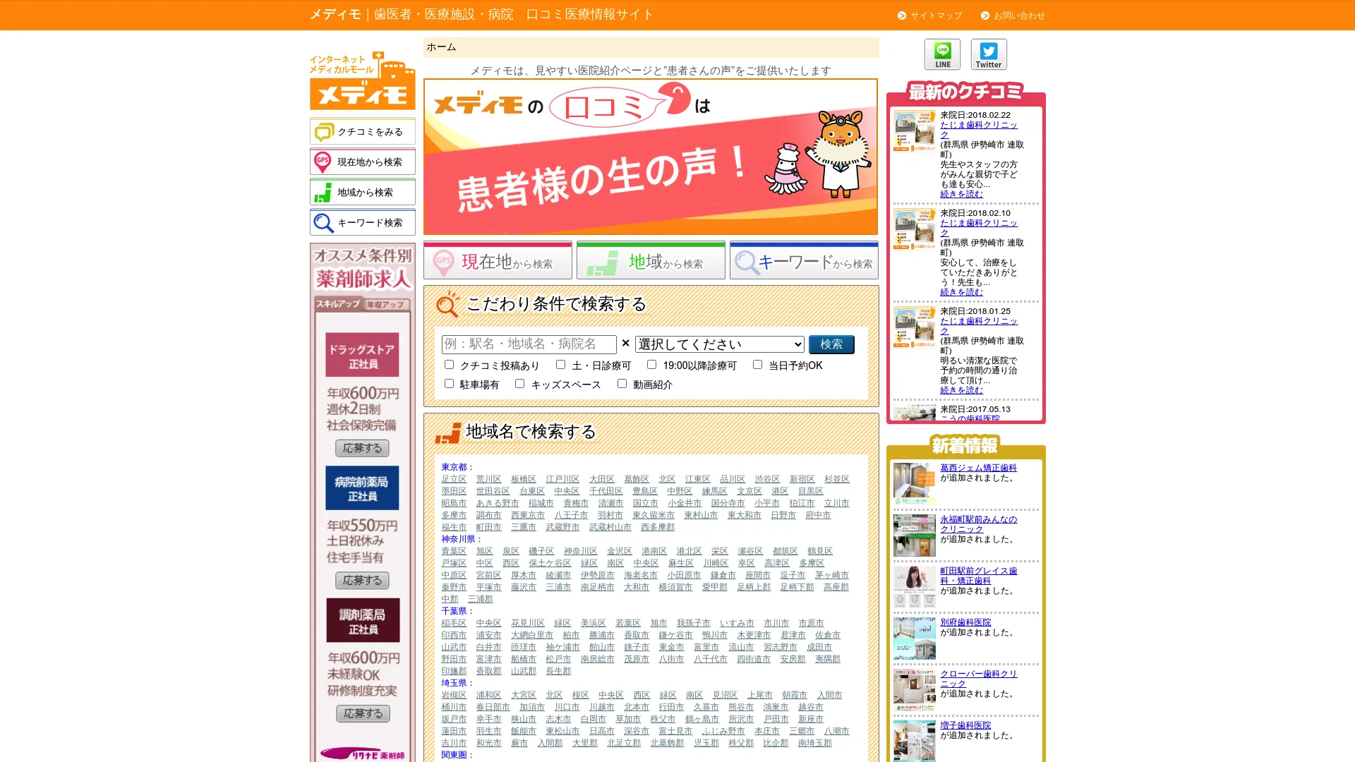This screenshot has width=1355, height=762.
Task: Open キーワード検索 sidebar button
Action: click(x=362, y=223)
